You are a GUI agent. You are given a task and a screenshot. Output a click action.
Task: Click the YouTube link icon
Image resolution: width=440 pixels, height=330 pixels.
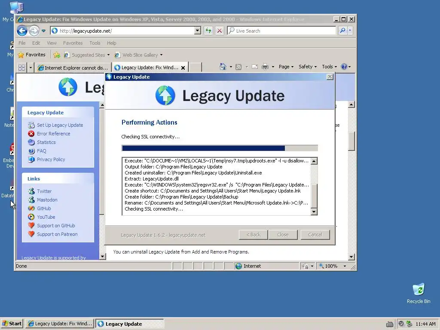point(31,217)
